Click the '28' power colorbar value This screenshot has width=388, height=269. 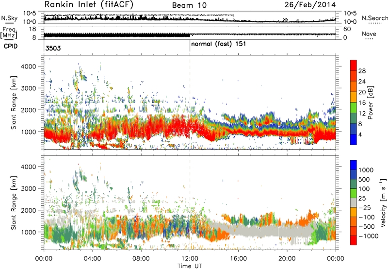coord(362,71)
